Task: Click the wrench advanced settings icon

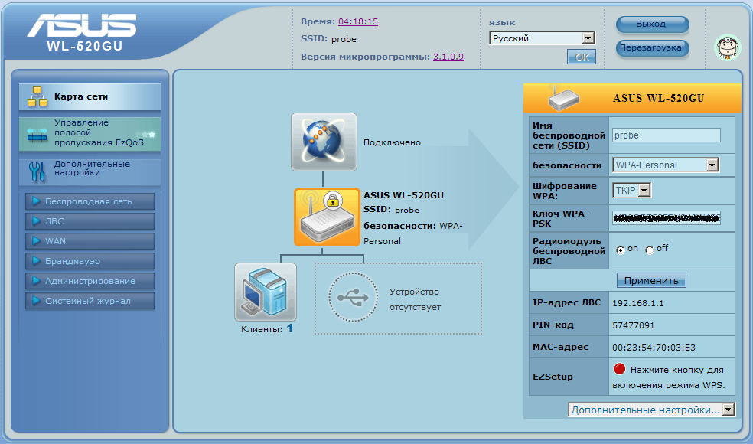Action: click(37, 172)
